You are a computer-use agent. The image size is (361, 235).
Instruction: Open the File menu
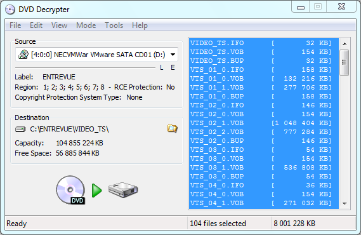(15, 25)
